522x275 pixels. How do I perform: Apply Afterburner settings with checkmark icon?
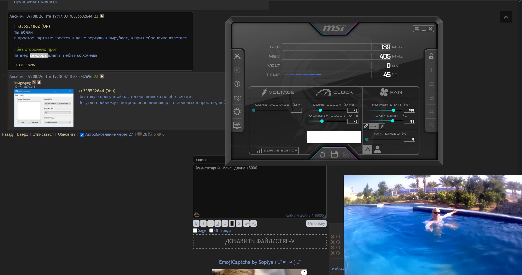pos(346,154)
